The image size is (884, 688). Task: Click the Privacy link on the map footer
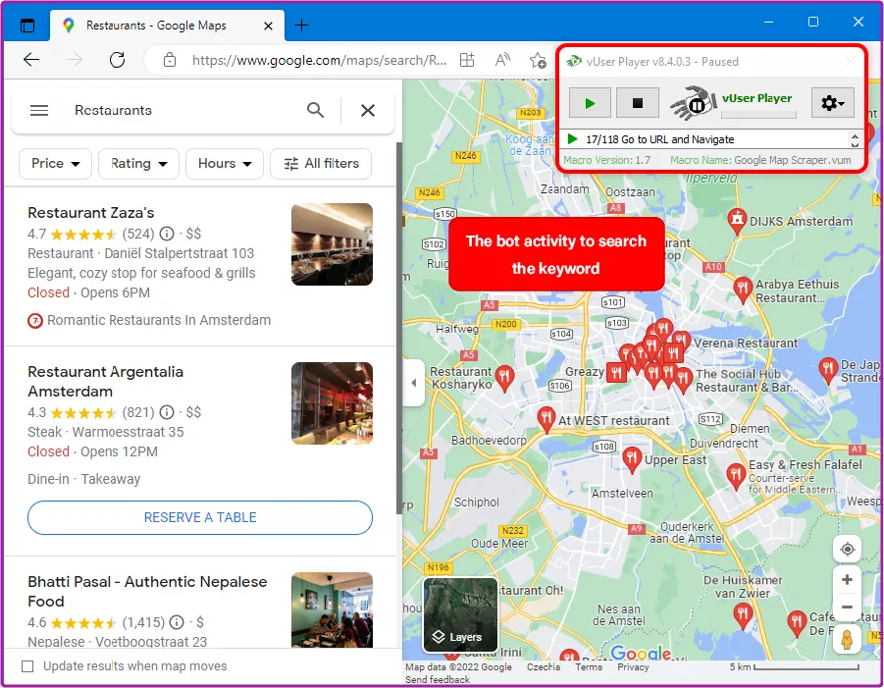pos(633,667)
